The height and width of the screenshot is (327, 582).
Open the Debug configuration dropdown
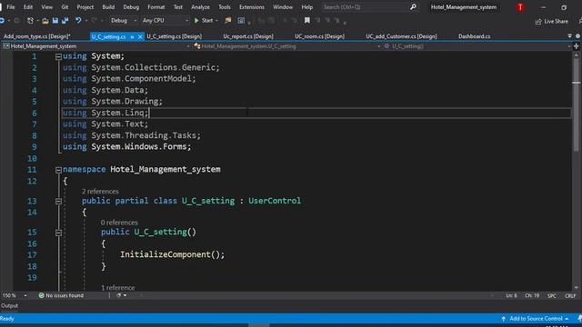point(124,21)
